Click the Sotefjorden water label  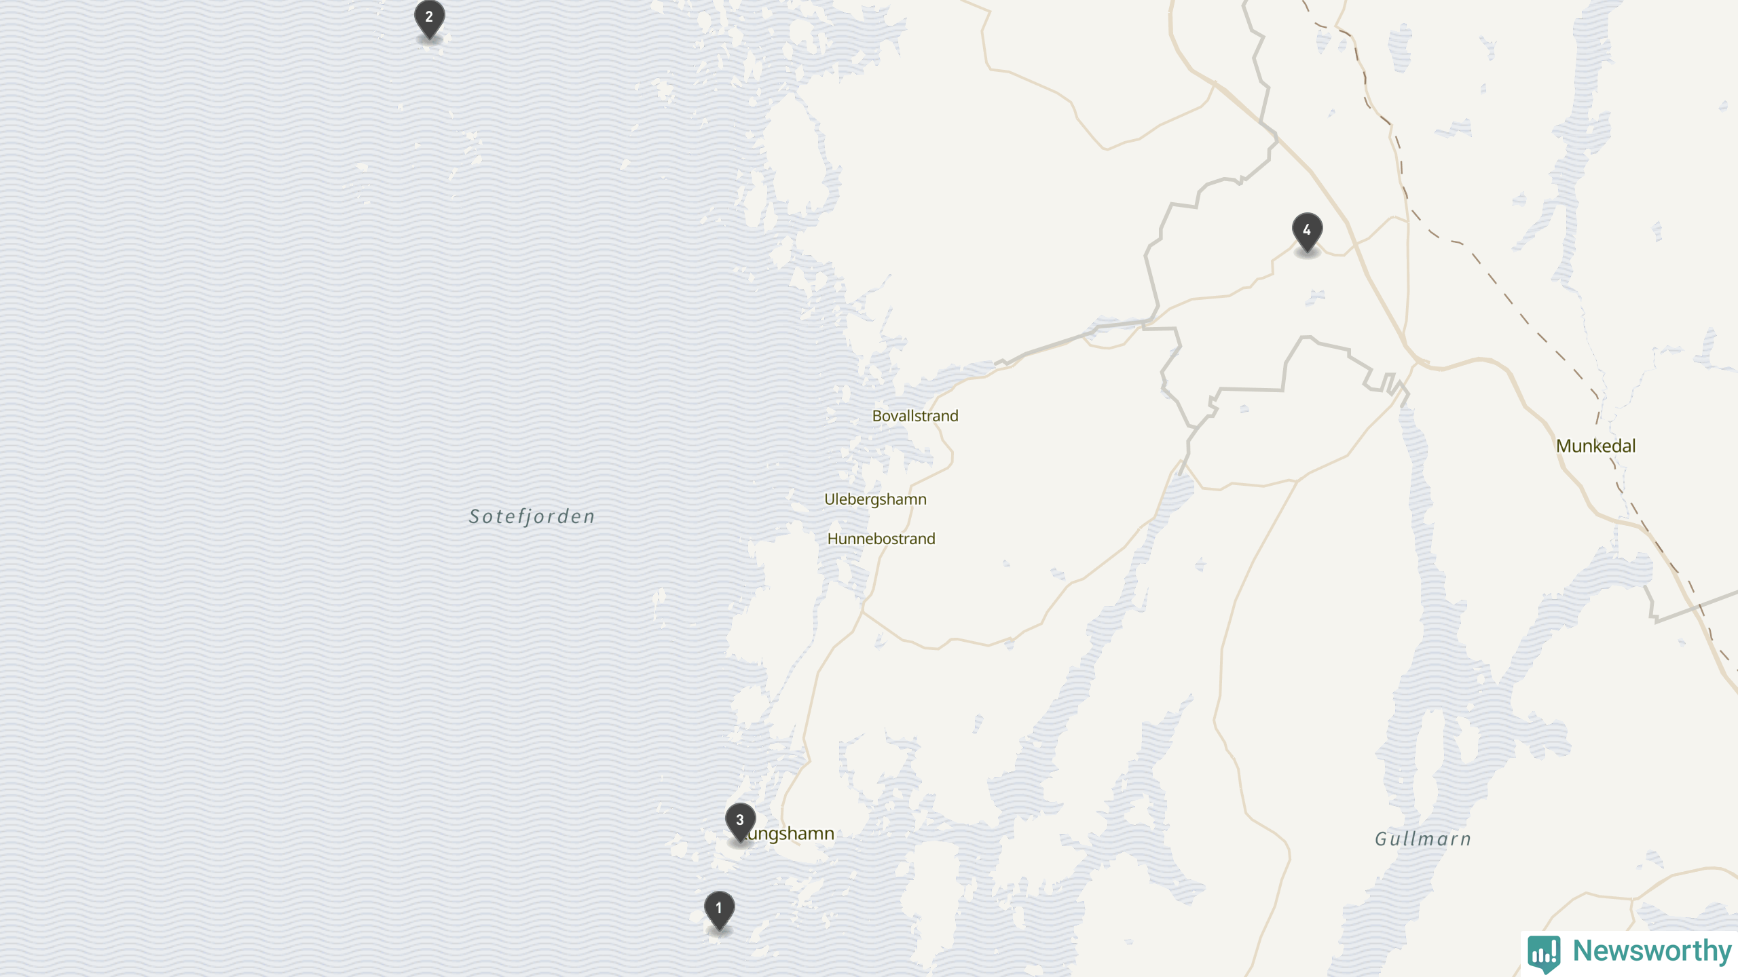point(532,516)
